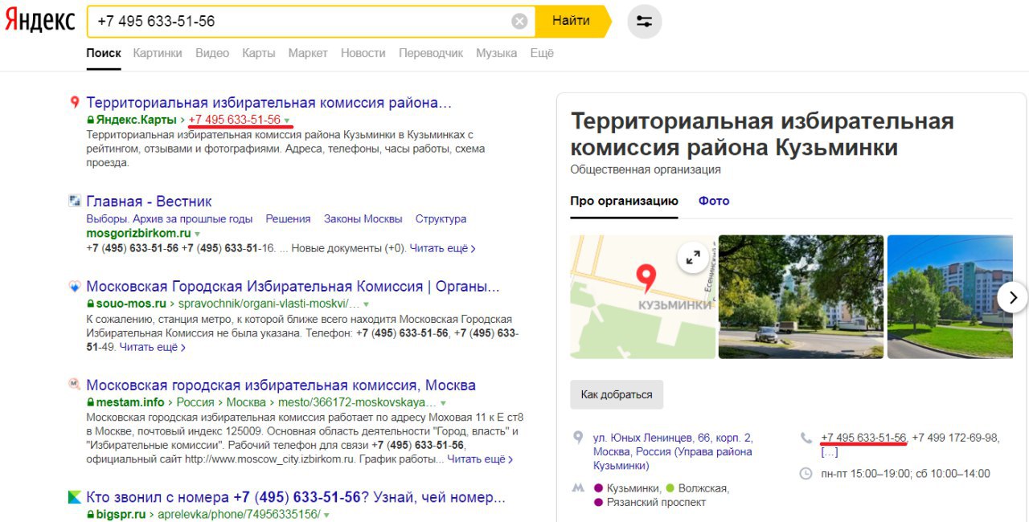The width and height of the screenshot is (1029, 522).
Task: Open search settings sliders icon
Action: click(644, 21)
